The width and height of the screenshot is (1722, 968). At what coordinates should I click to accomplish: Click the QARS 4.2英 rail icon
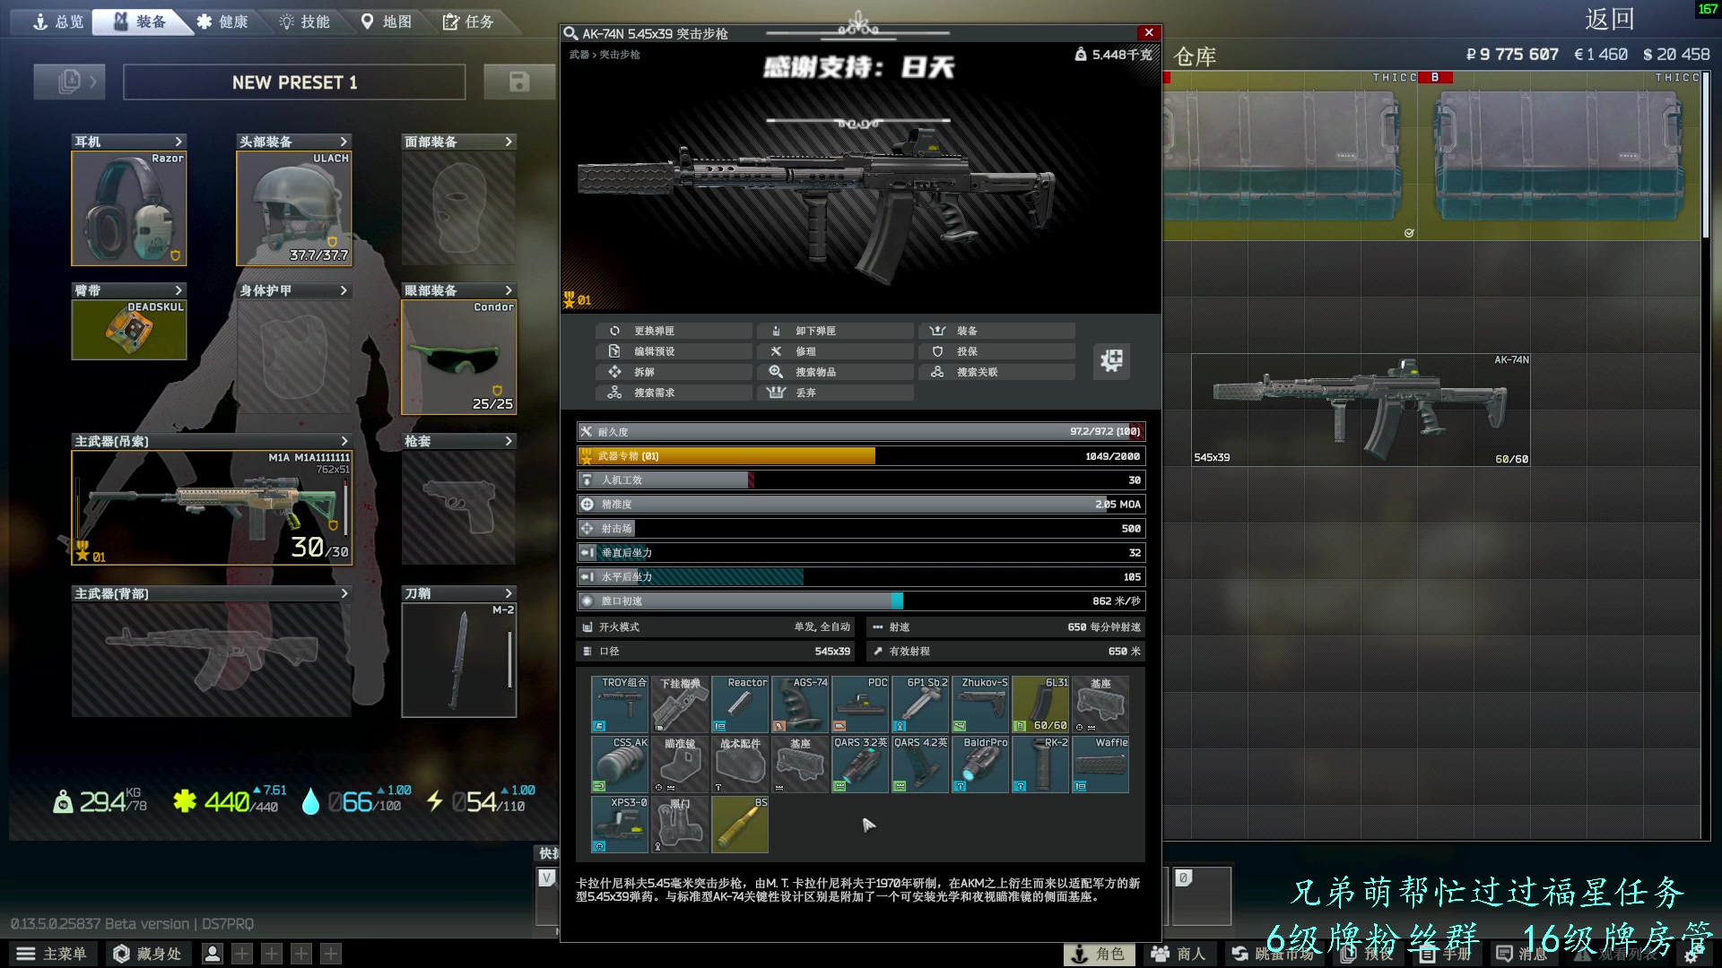920,765
